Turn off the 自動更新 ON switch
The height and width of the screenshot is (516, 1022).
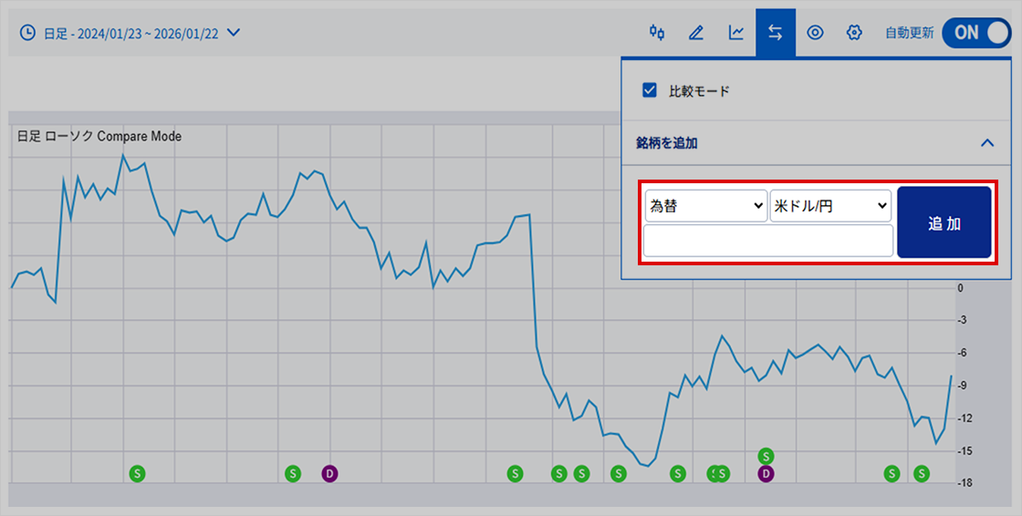(x=977, y=33)
